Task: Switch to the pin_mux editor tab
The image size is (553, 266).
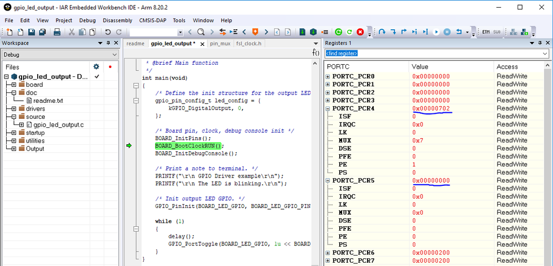Action: pyautogui.click(x=220, y=43)
